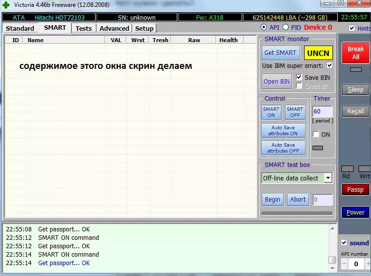Image resolution: width=371 pixels, height=276 pixels.
Task: Click the Begin test button
Action: pos(272,200)
